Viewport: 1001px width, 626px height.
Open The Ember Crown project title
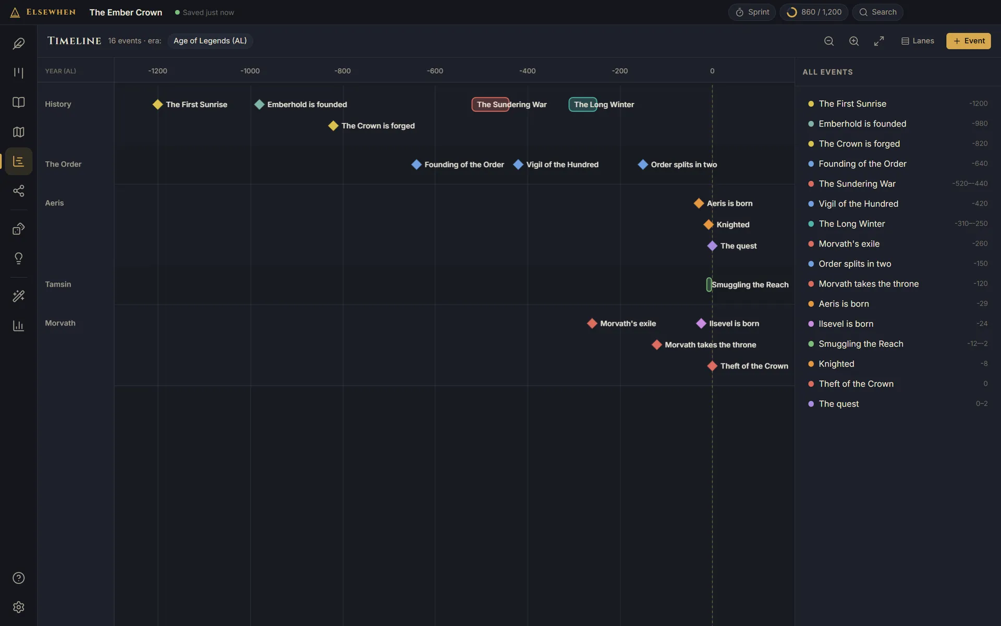(x=126, y=12)
